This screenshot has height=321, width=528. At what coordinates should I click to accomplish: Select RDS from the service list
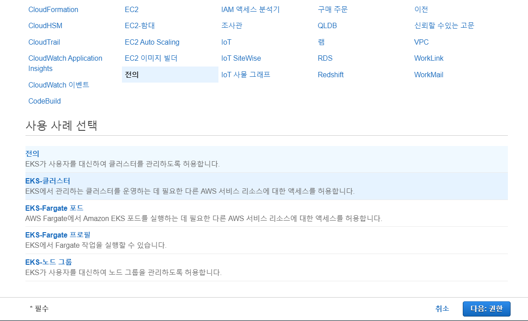[x=325, y=58]
